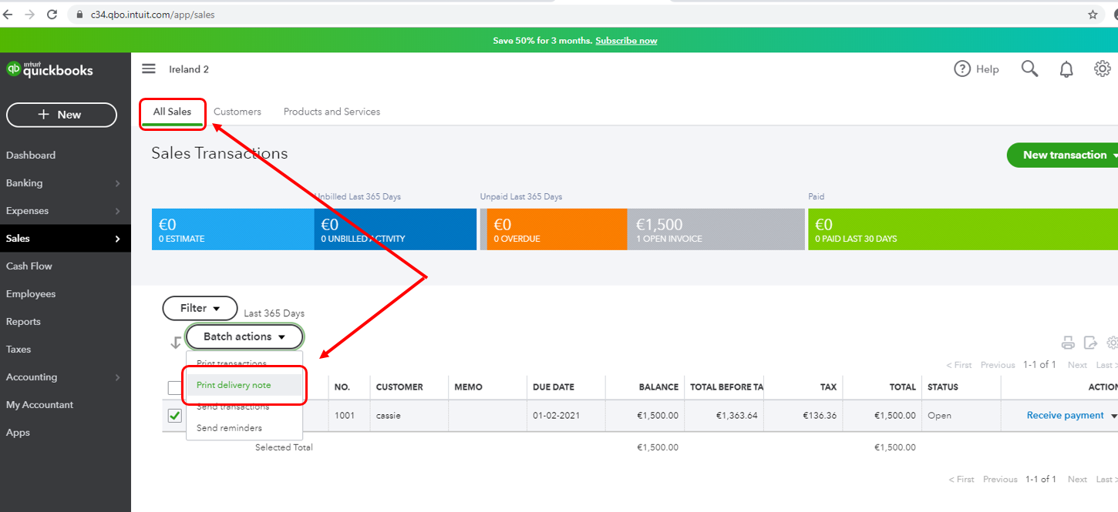1118x512 pixels.
Task: Open Employees in sidebar
Action: coord(31,294)
